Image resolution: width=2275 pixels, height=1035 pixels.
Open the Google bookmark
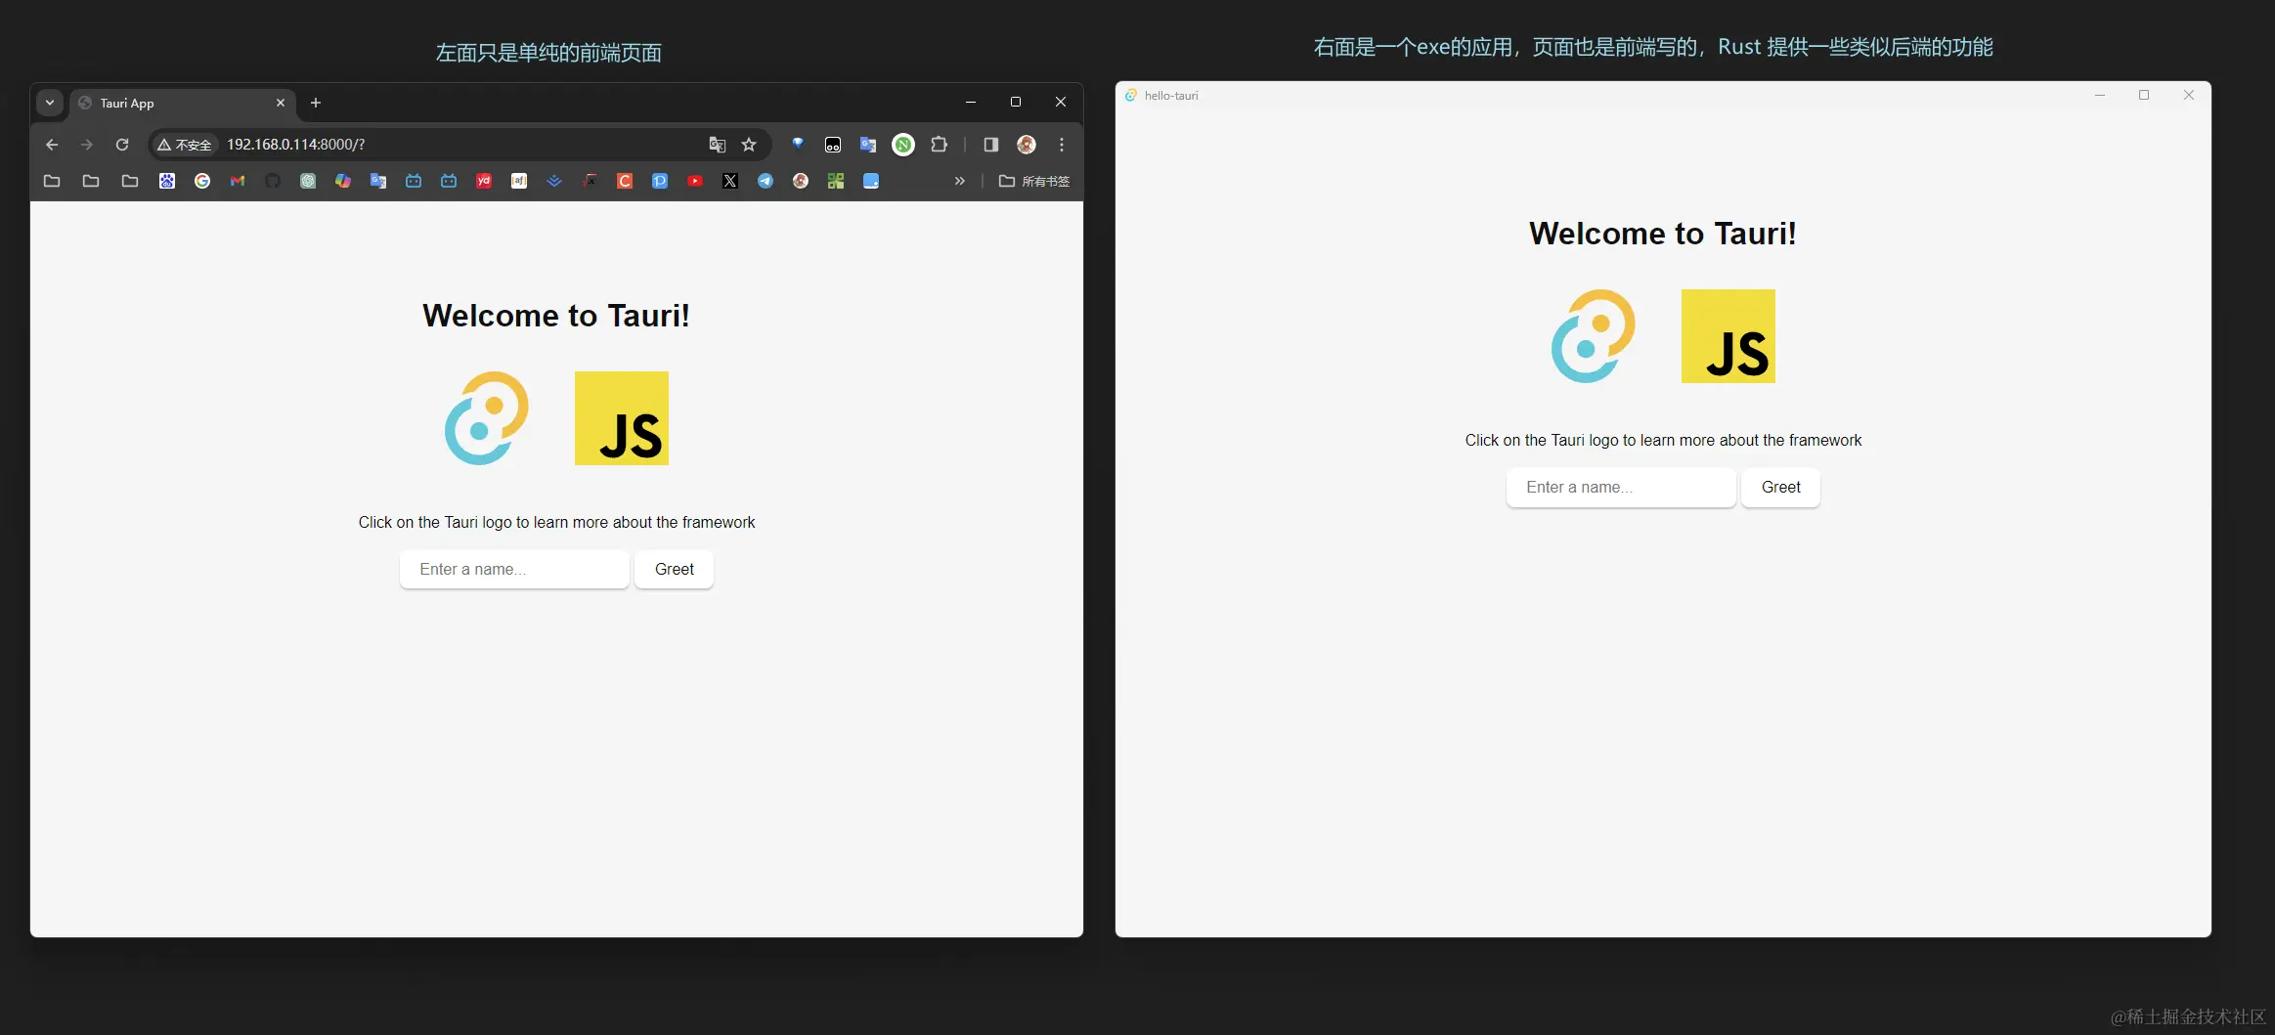tap(202, 181)
